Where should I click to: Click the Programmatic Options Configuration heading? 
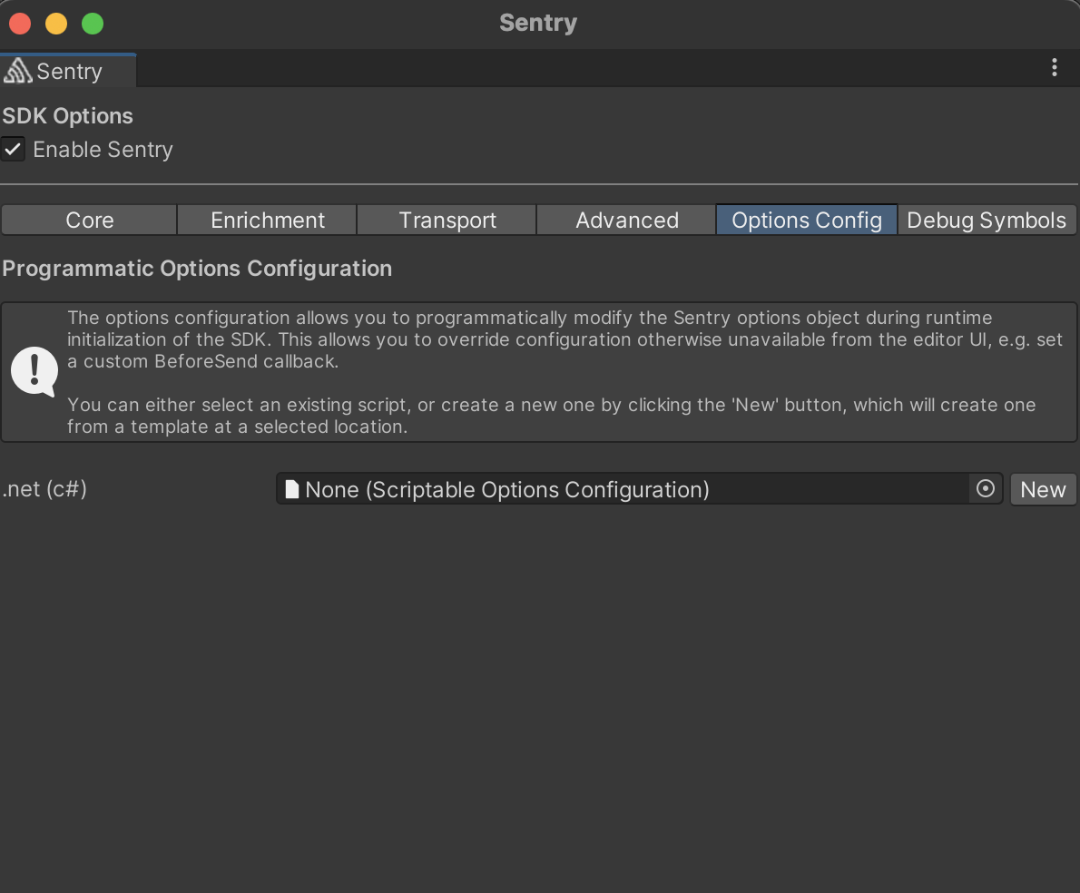click(197, 268)
